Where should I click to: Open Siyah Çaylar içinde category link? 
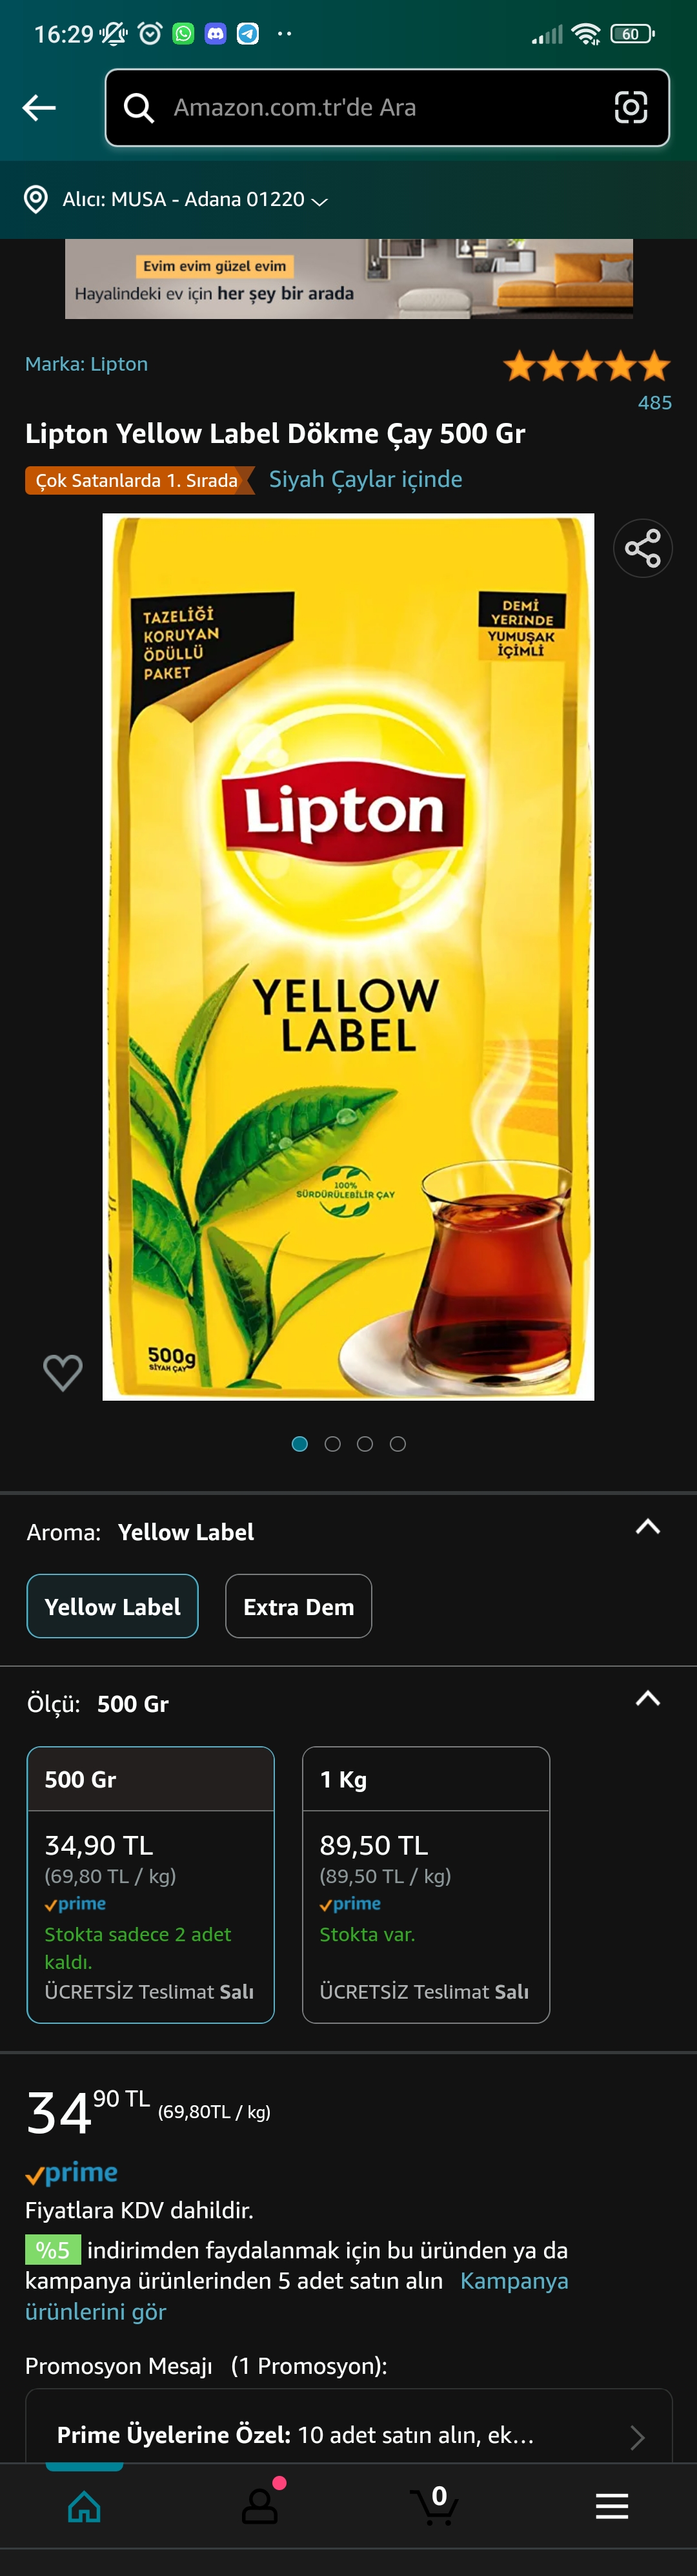tap(365, 480)
